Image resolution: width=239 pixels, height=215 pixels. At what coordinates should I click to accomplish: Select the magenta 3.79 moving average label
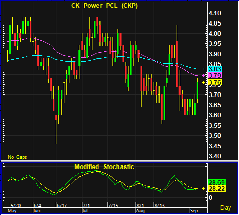[x=215, y=75]
